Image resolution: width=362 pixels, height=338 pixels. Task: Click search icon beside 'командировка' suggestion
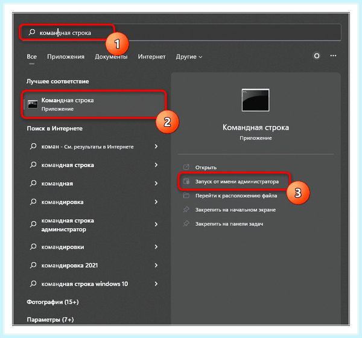(x=33, y=202)
